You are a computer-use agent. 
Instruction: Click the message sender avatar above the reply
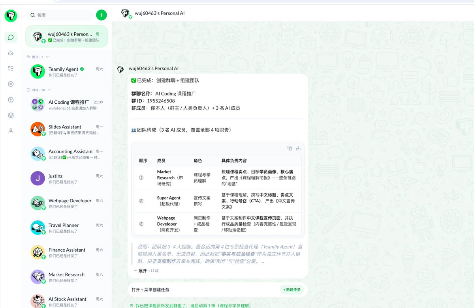click(x=120, y=69)
